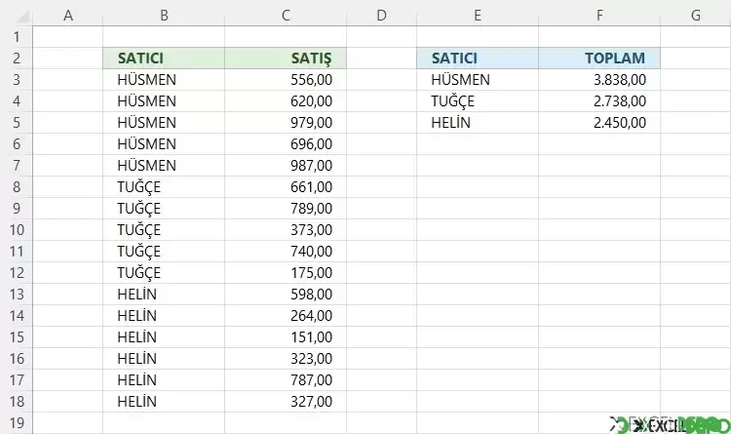Select column E header

pyautogui.click(x=478, y=16)
